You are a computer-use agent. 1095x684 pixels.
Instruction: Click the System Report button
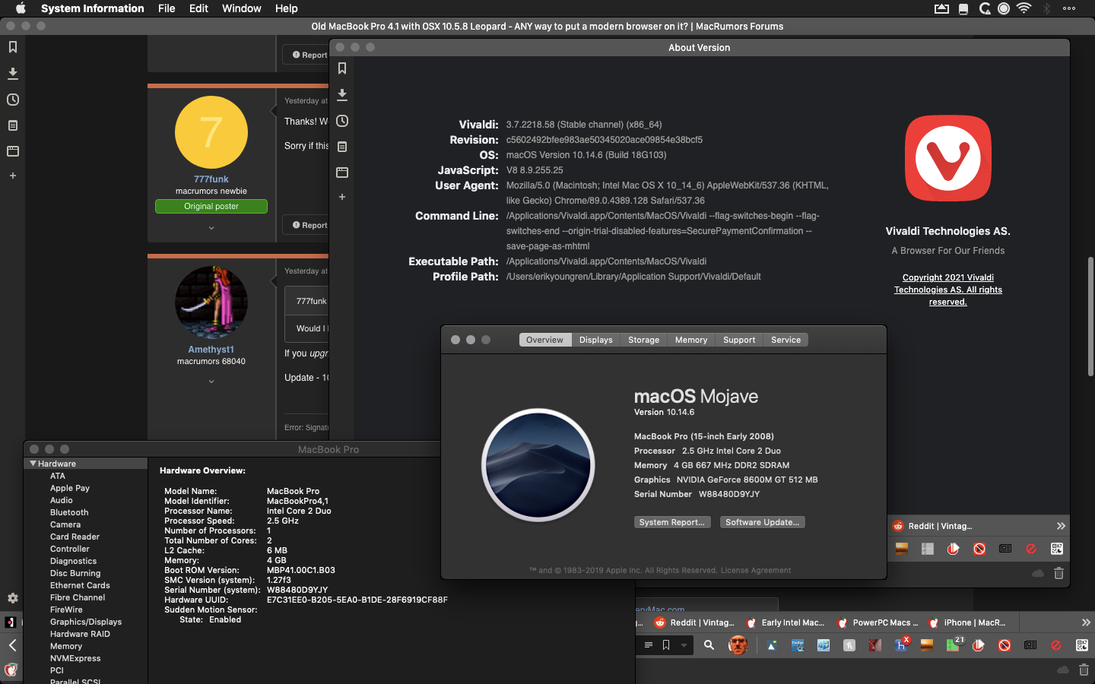click(672, 522)
